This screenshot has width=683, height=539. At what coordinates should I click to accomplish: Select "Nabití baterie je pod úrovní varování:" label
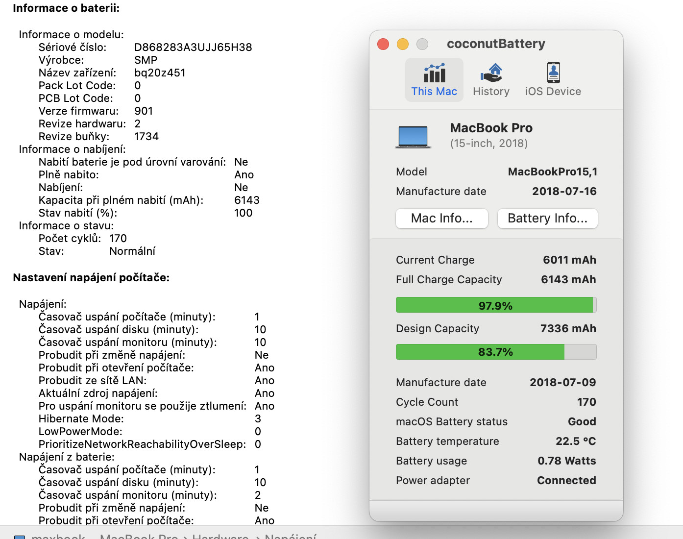(132, 162)
